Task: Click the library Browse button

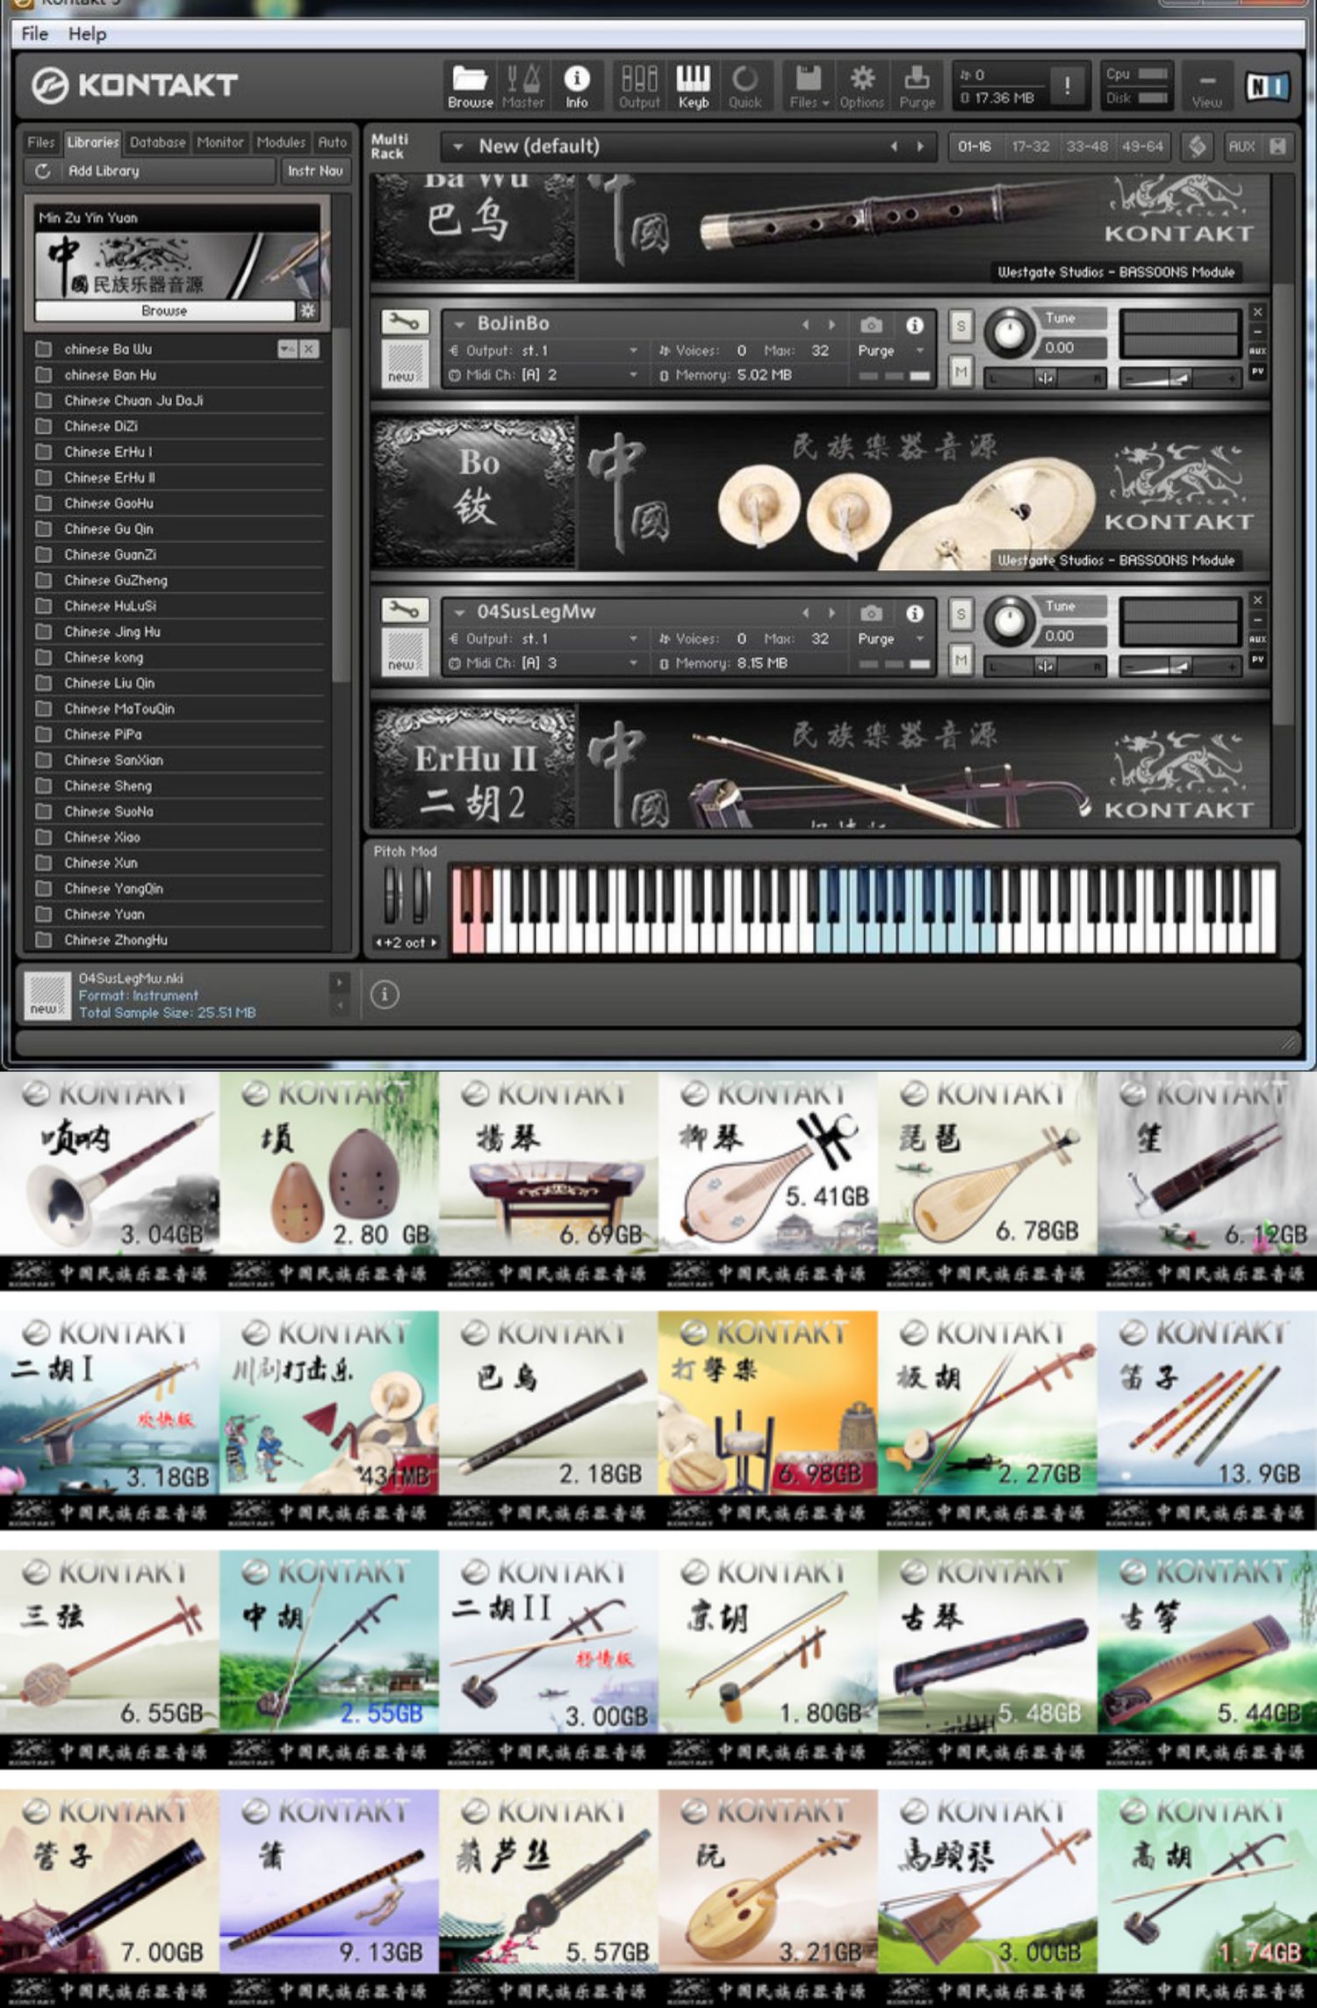Action: point(164,311)
